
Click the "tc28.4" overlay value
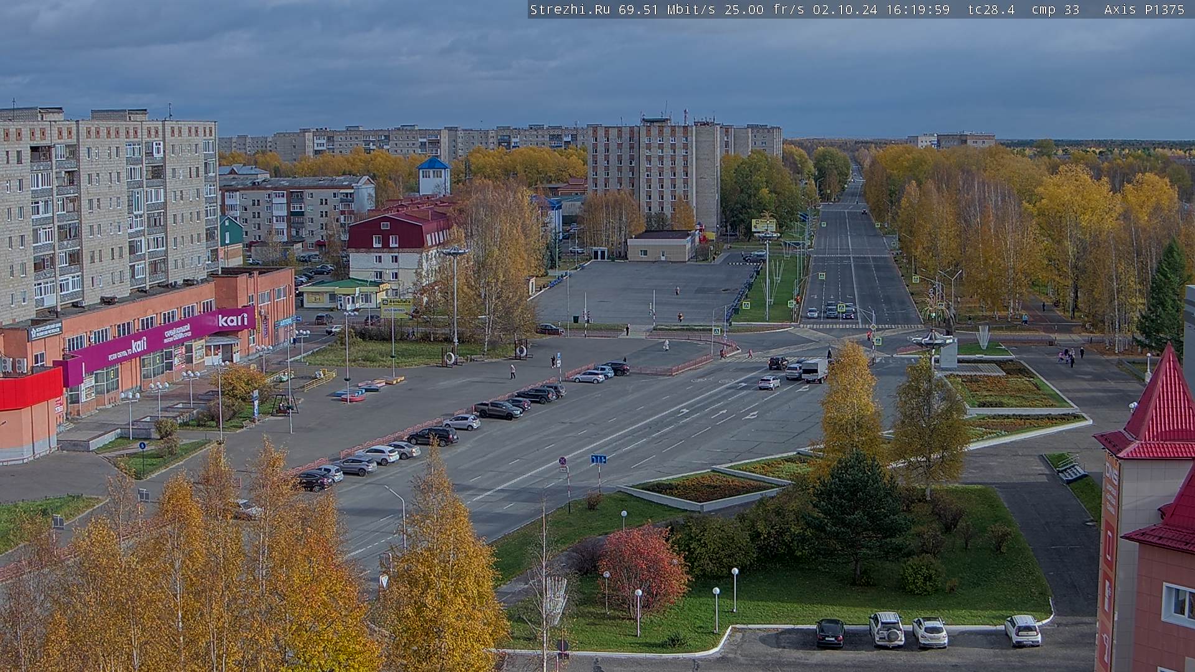[991, 9]
